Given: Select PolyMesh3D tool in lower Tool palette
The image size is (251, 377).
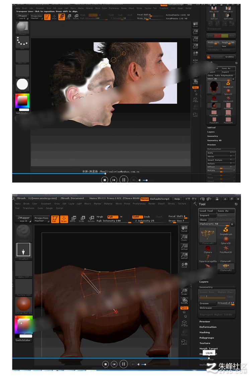Looking at the screenshot, I should (x=226, y=249).
